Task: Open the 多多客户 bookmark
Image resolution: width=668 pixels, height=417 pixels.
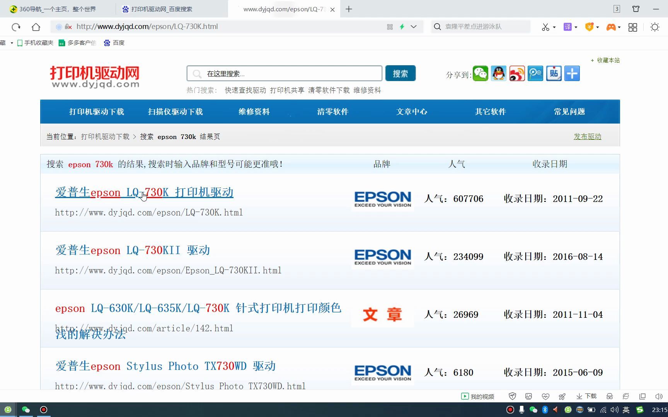Action: [77, 43]
